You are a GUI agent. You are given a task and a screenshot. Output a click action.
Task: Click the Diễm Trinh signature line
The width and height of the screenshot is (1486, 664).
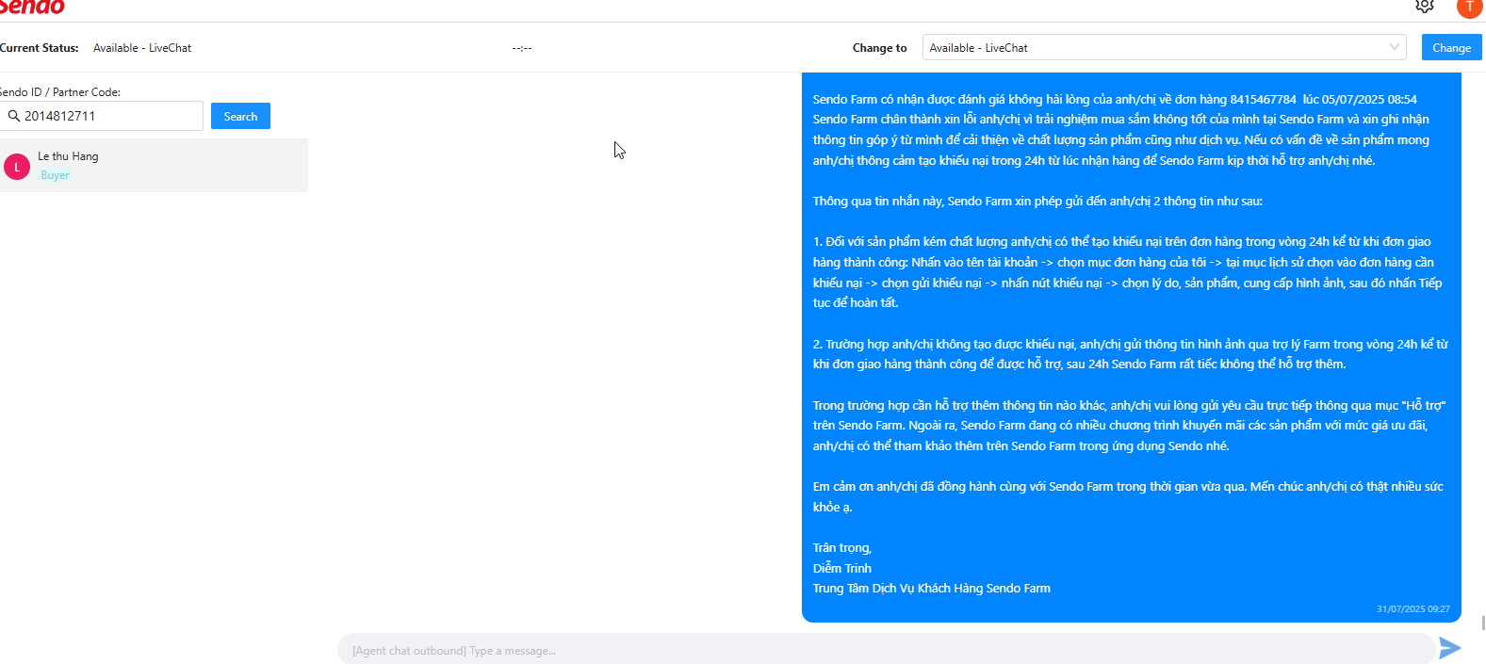(x=841, y=568)
